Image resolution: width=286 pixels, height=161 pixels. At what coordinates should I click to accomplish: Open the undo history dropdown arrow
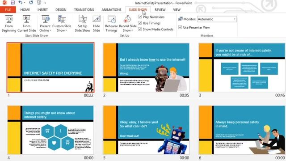(25, 3)
